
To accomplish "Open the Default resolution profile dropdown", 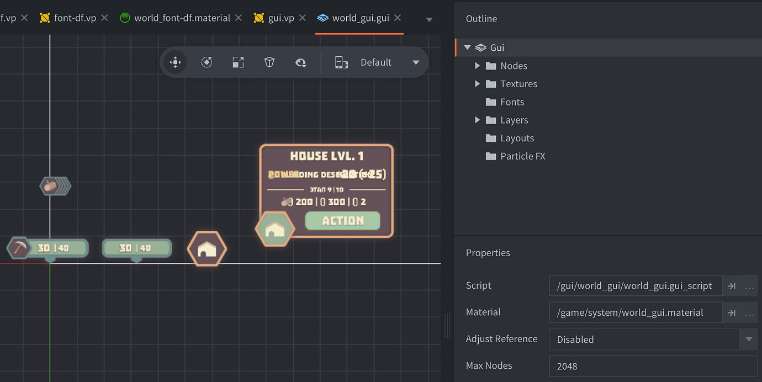I will [415, 62].
